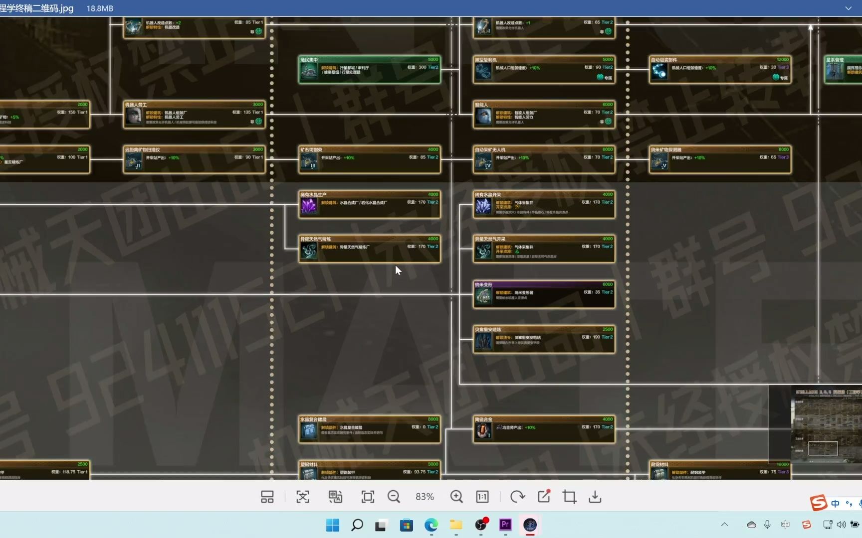Click the microphone tray icon

pyautogui.click(x=767, y=525)
